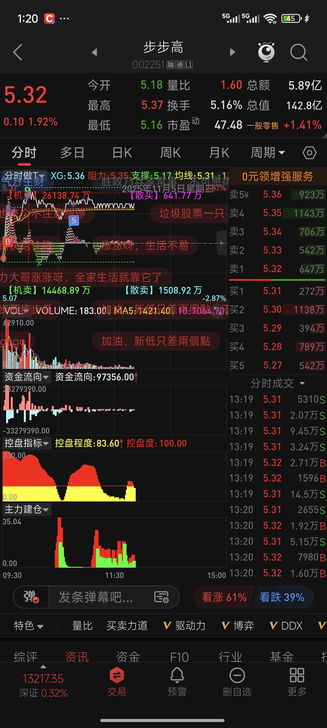Select the 分时 chart tab

click(24, 153)
